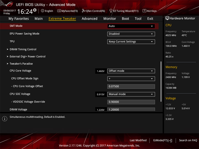Click the DRAM Voltage label

[x=19, y=110]
